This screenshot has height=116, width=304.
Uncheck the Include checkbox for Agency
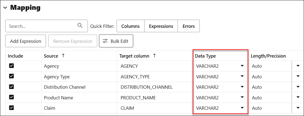(11, 66)
